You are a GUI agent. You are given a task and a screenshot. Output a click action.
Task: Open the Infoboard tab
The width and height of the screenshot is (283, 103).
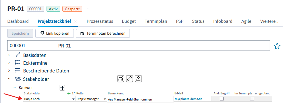(223, 21)
